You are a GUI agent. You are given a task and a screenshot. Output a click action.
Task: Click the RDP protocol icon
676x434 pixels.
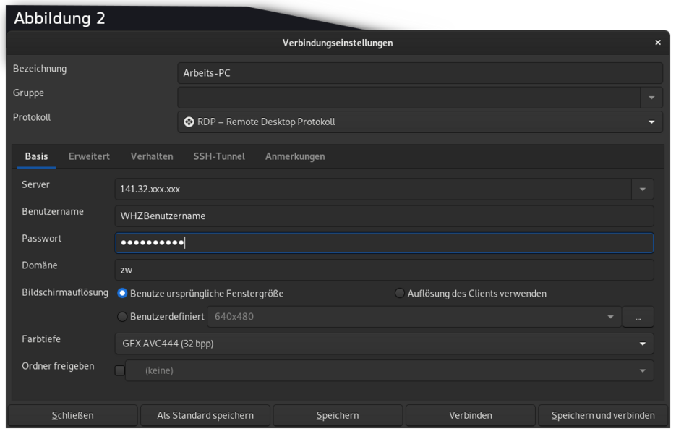click(x=189, y=122)
